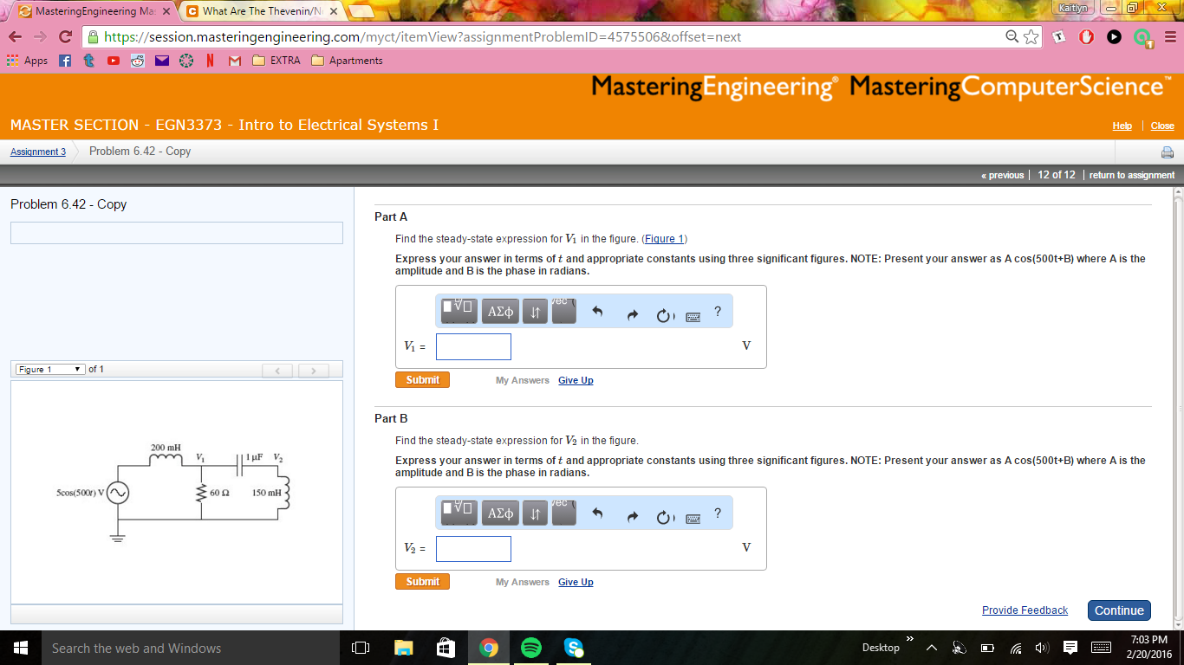1184x665 pixels.
Task: Click the AdBlock hand icon in the browser toolbar
Action: (x=1086, y=38)
